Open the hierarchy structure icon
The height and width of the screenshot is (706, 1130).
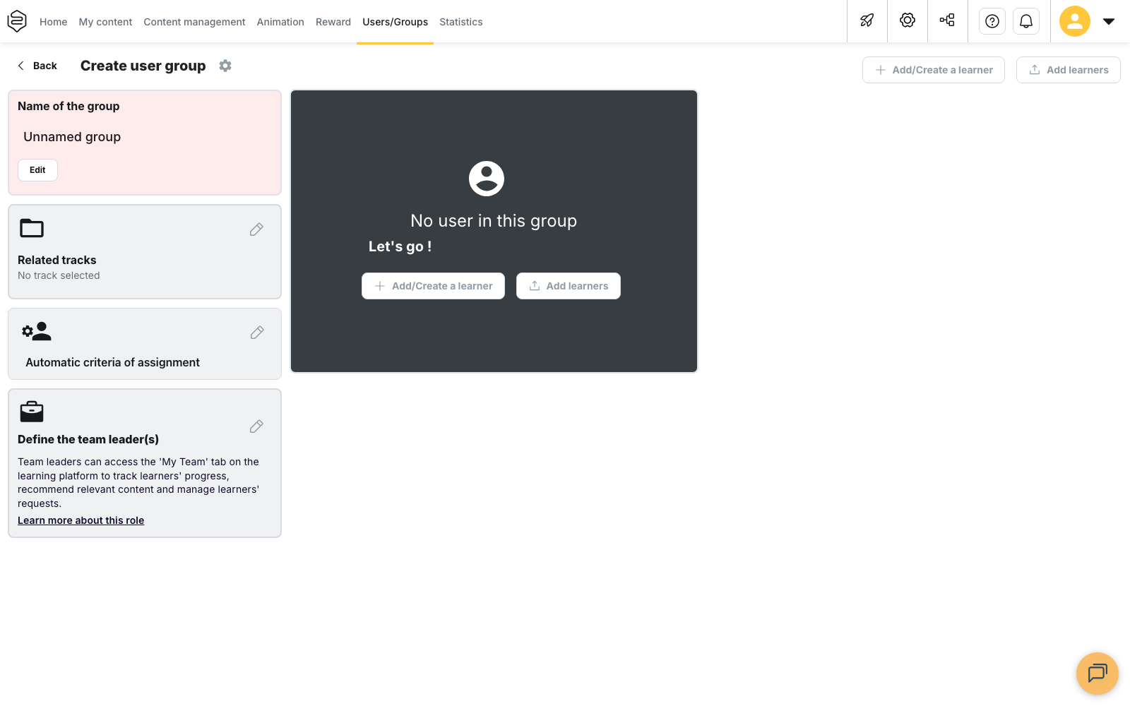pyautogui.click(x=947, y=20)
